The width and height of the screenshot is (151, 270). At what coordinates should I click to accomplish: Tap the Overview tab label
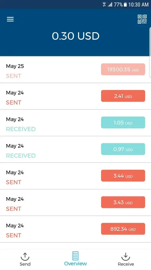coord(75,264)
